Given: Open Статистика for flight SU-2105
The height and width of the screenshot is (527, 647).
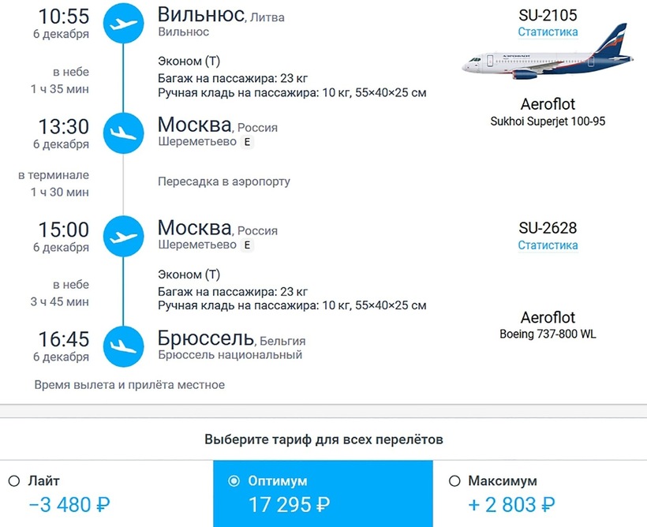Looking at the screenshot, I should coord(548,32).
